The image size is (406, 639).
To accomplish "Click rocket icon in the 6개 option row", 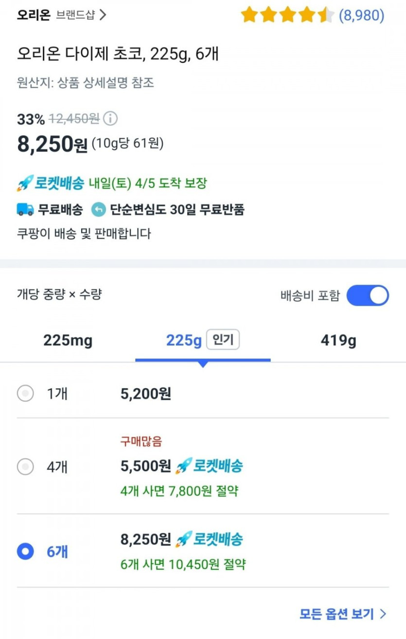I will [183, 539].
